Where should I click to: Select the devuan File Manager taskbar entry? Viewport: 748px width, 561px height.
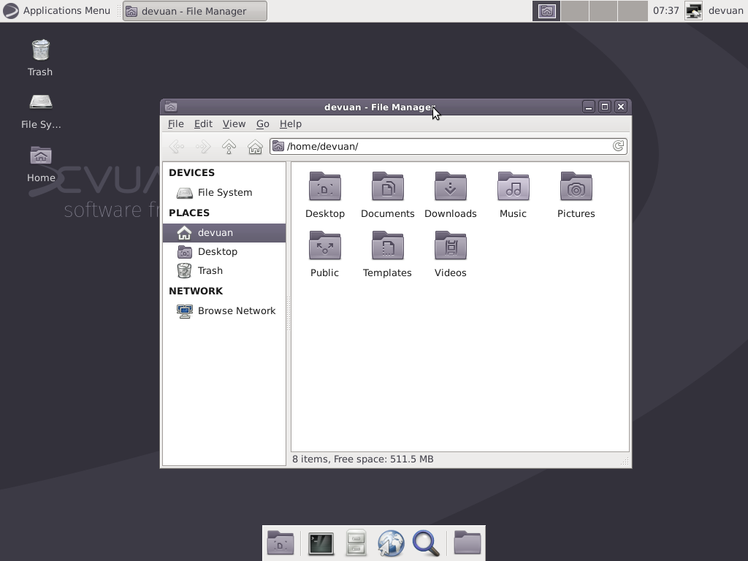(x=194, y=10)
